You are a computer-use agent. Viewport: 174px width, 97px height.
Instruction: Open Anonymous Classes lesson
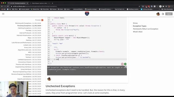[x=30, y=62]
